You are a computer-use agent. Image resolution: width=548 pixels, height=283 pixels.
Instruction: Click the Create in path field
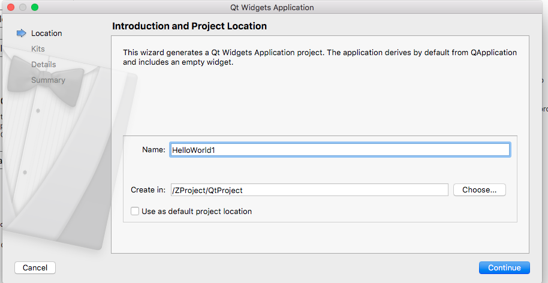(x=309, y=190)
